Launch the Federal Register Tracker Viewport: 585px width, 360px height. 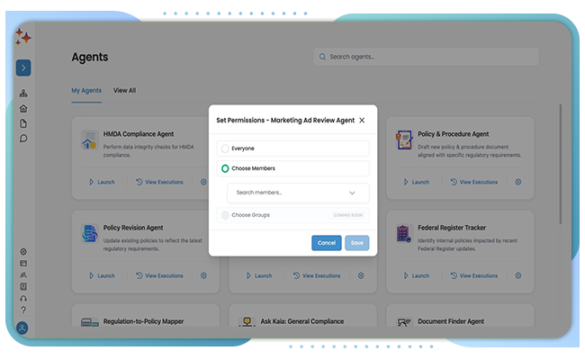[x=417, y=275]
